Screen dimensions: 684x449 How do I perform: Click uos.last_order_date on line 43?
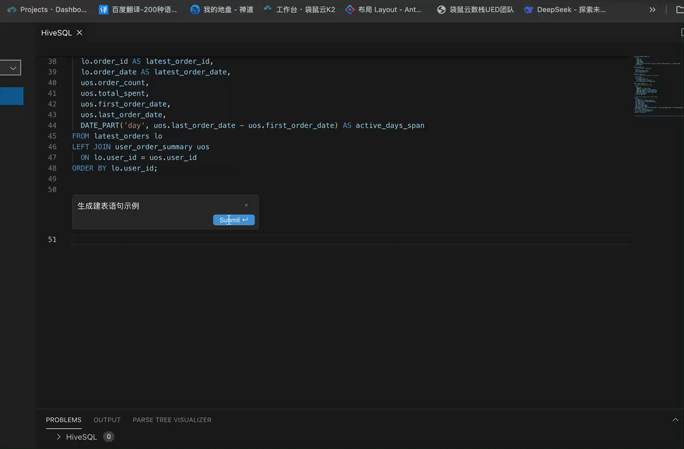[122, 115]
